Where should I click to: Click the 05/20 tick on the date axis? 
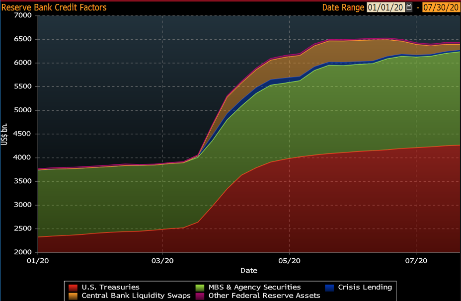[290, 260]
